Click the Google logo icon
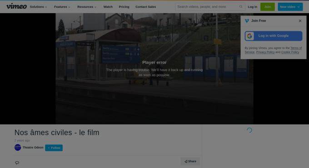The height and width of the screenshot is (168, 309). coord(249,36)
